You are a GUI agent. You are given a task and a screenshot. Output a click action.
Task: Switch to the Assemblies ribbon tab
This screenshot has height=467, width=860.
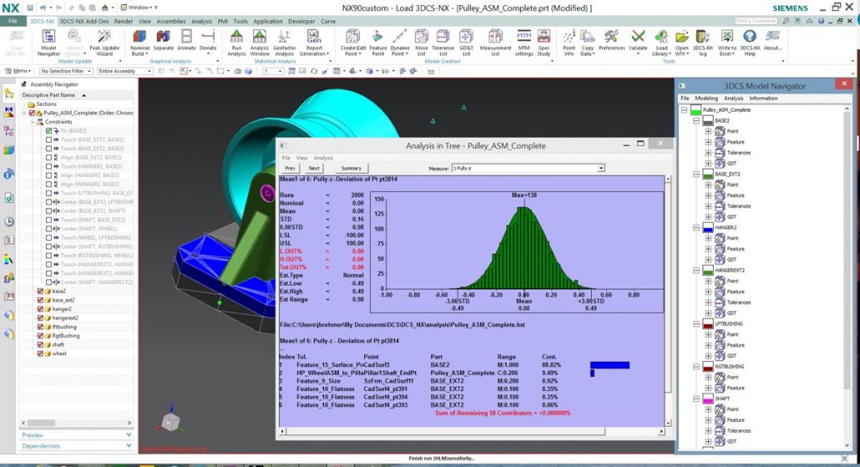coord(170,21)
